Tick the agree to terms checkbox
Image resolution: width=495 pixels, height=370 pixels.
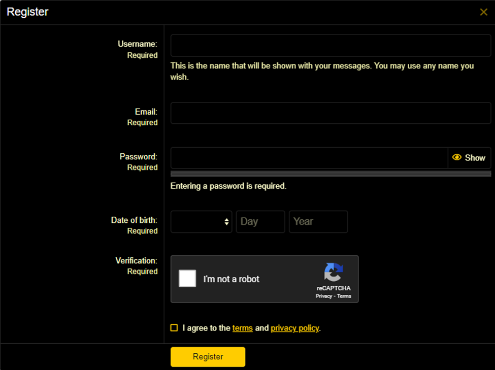tap(174, 328)
